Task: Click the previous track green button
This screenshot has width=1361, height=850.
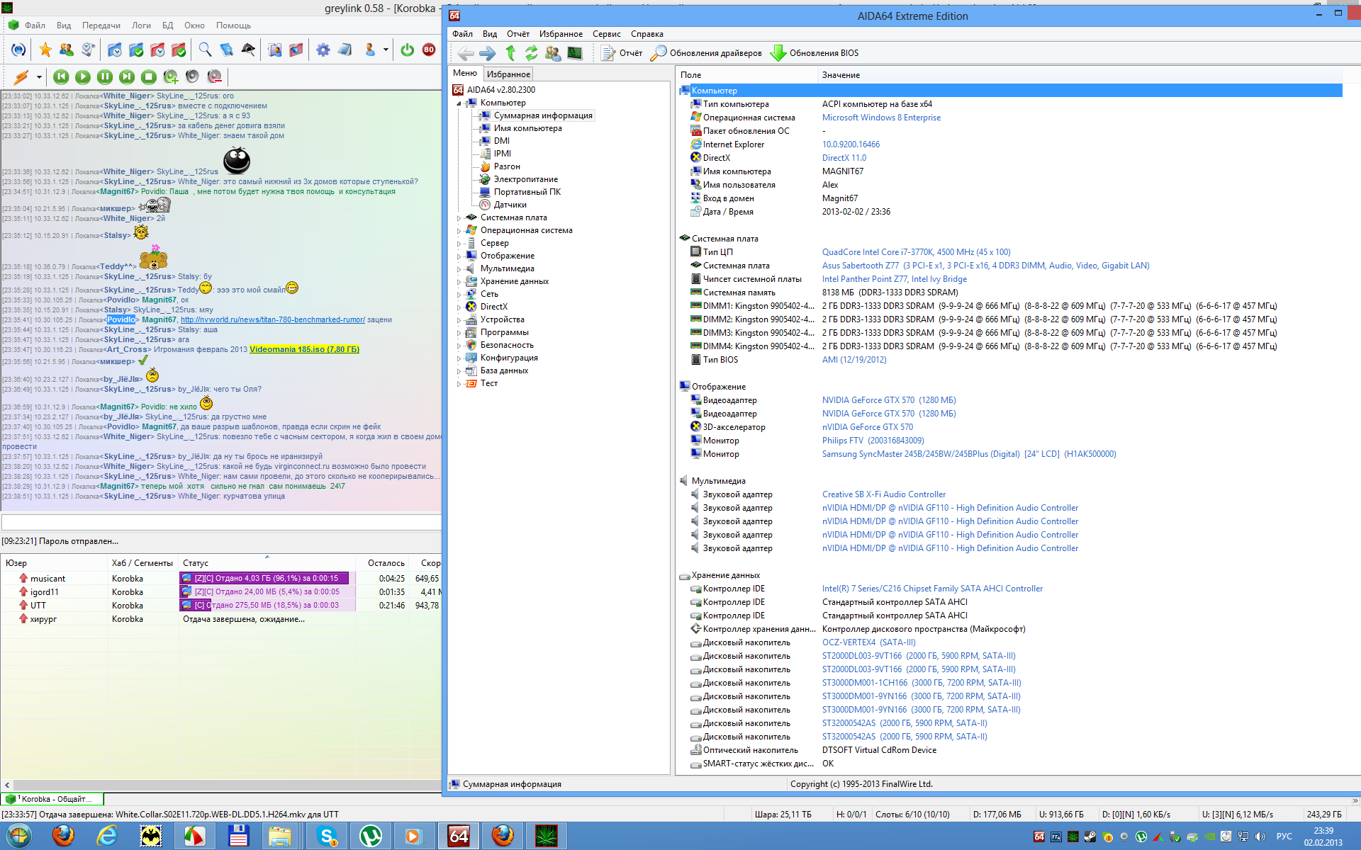Action: tap(61, 76)
